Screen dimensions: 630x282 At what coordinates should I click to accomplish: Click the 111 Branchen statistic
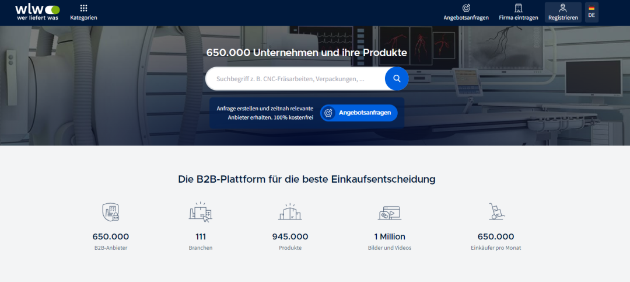pyautogui.click(x=201, y=236)
